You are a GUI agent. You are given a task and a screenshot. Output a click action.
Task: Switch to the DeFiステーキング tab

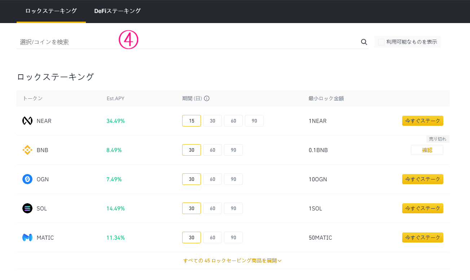tap(118, 11)
